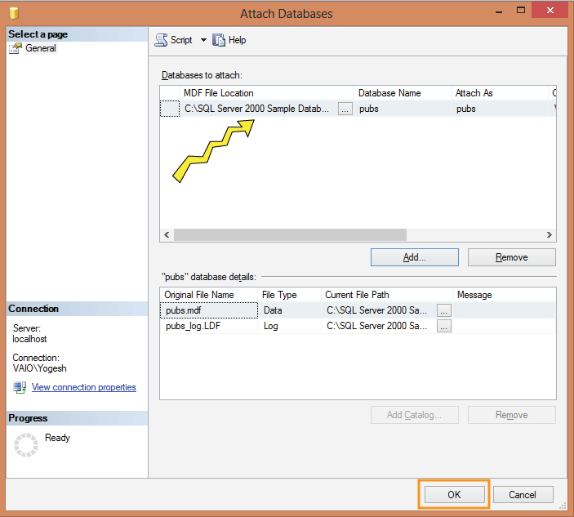574x517 pixels.
Task: Open the Script dropdown arrow
Action: [203, 40]
